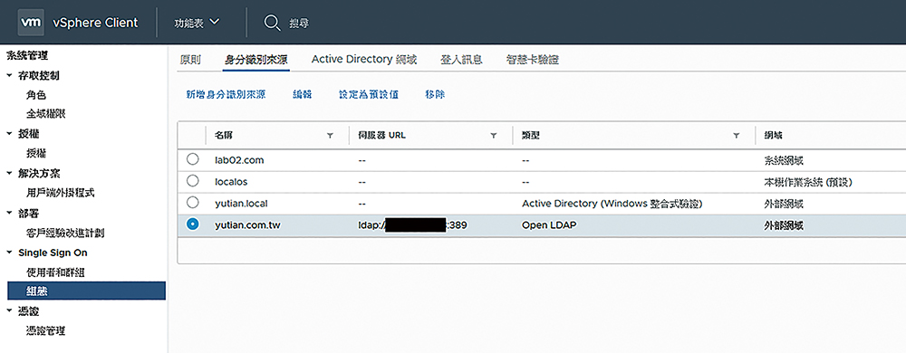Click 新增身分識別來源 link
This screenshot has width=906, height=353.
(x=226, y=95)
